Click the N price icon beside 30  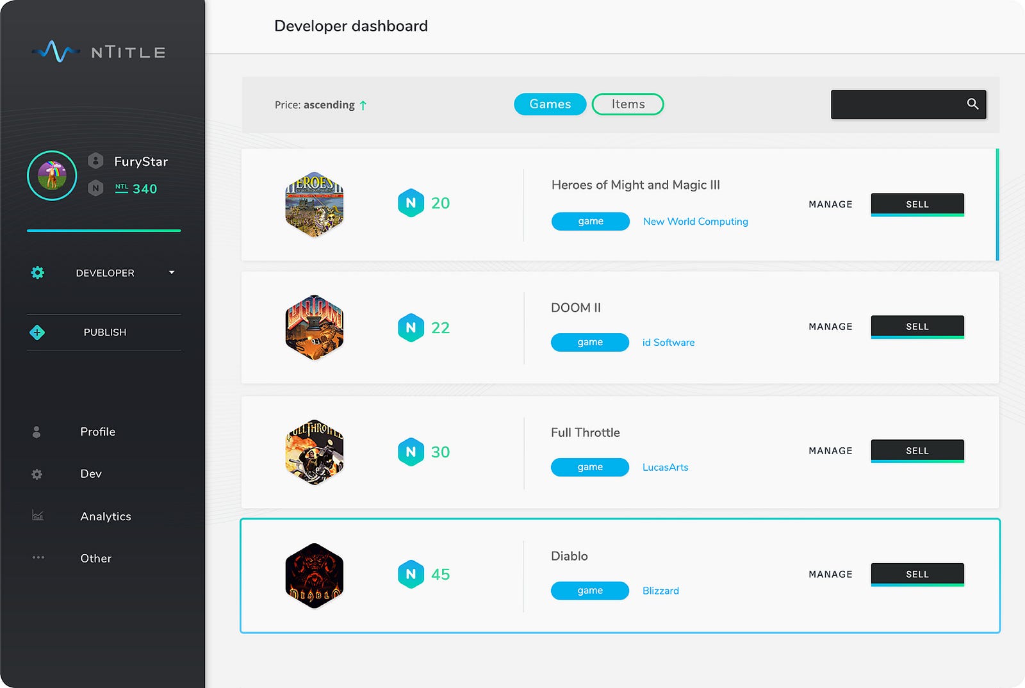[x=411, y=452]
